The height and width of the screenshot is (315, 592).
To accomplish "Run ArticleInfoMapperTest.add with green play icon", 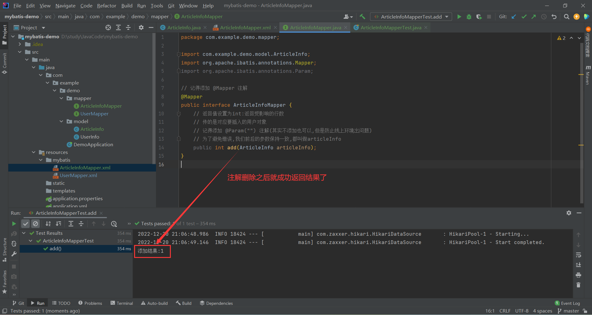I will (459, 17).
